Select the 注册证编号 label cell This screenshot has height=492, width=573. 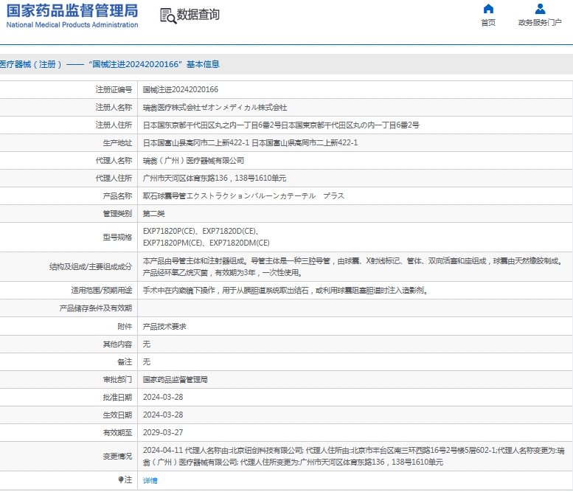pos(114,89)
